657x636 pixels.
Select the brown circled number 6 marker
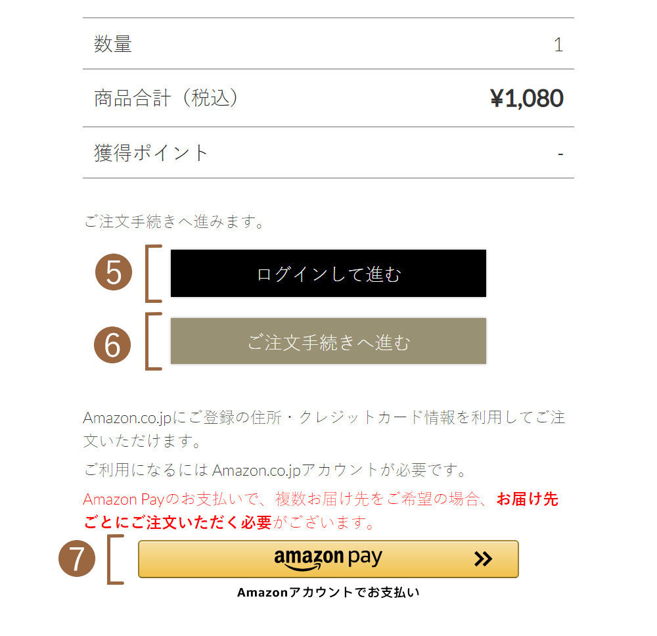point(112,344)
